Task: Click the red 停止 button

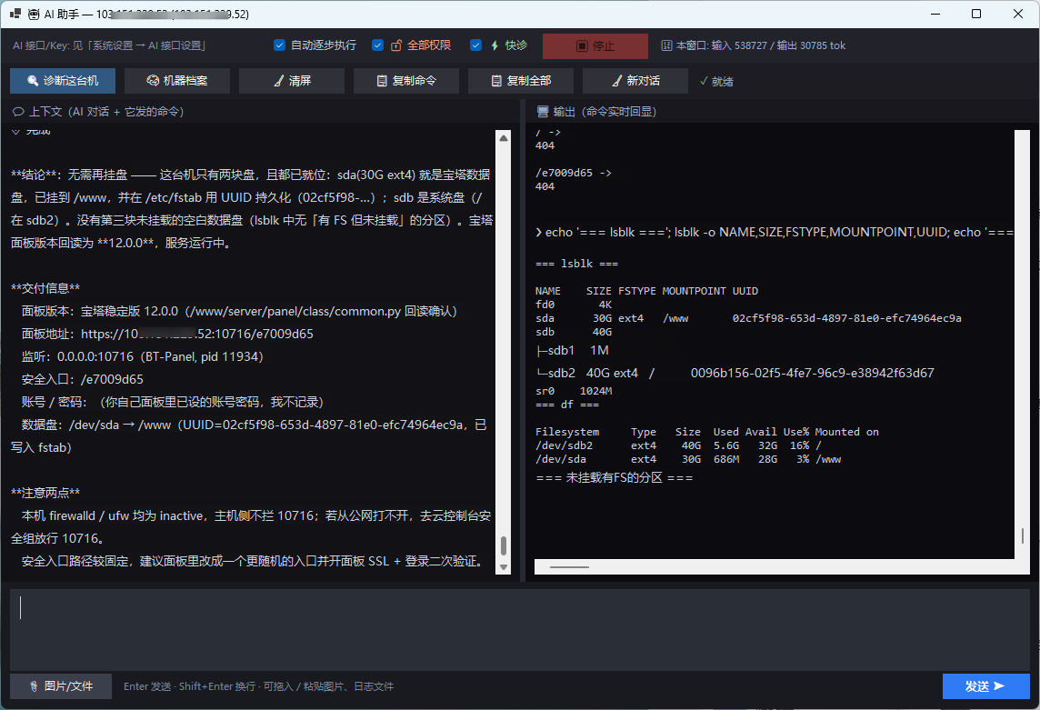Action: point(595,45)
